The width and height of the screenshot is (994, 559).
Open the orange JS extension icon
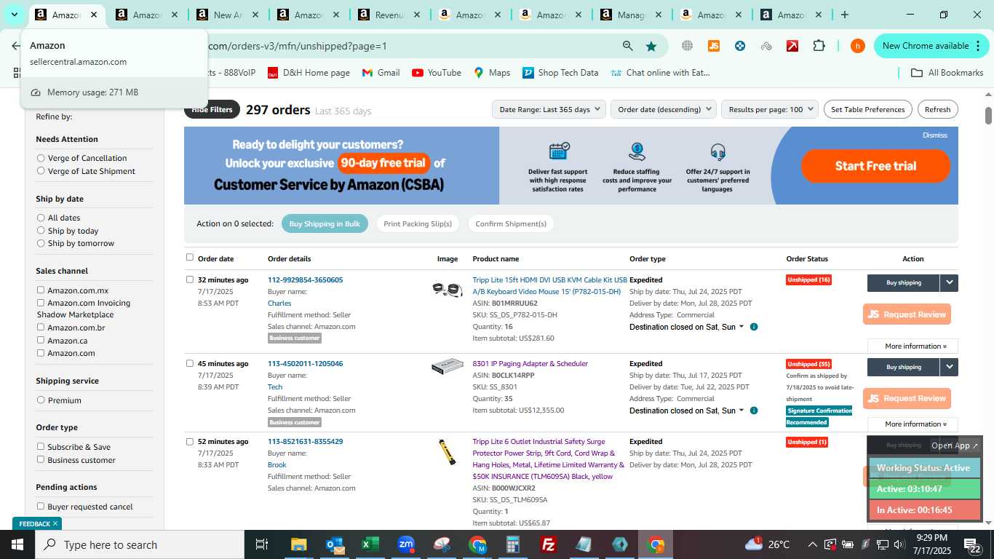[714, 46]
